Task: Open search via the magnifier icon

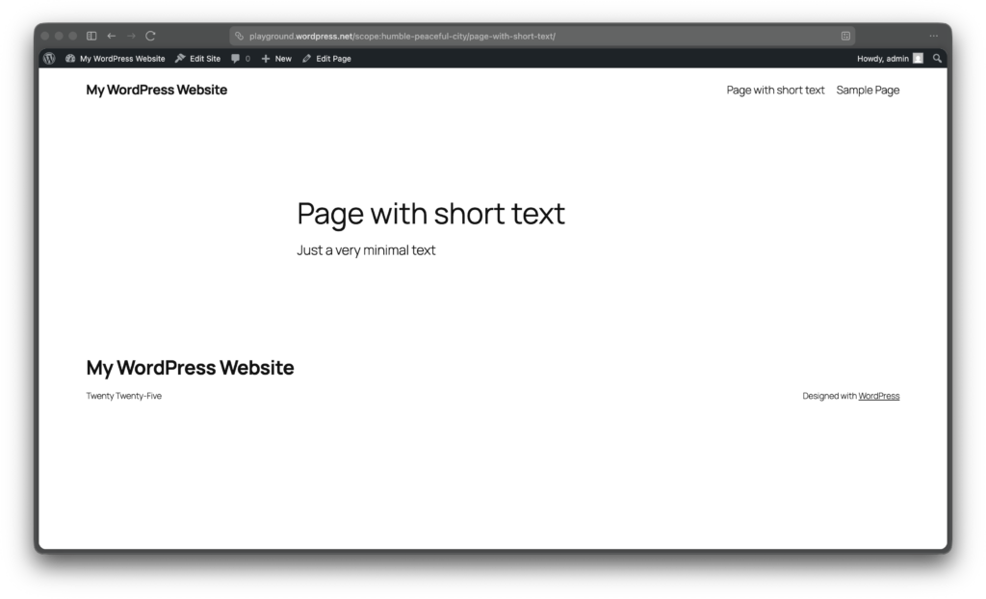Action: point(937,58)
